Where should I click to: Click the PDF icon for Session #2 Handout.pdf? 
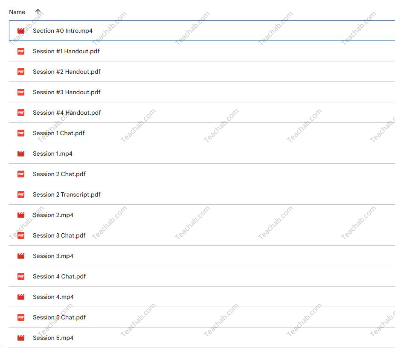(21, 72)
